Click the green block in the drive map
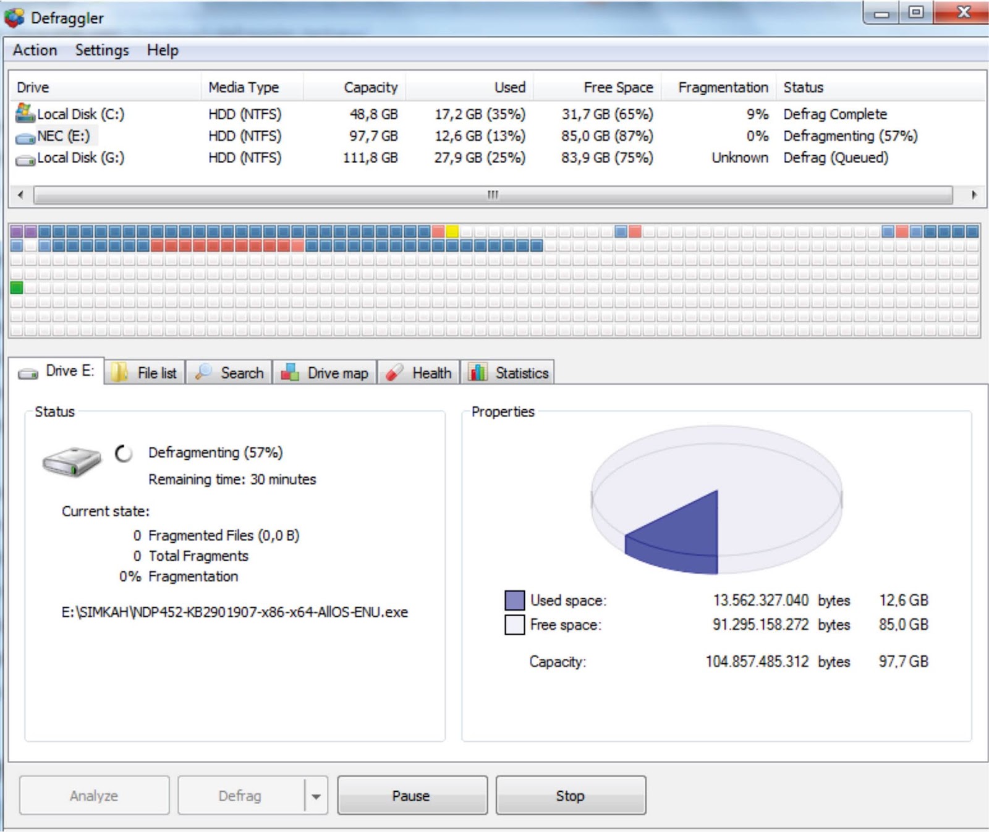Screen dimensions: 989x832 coord(17,287)
